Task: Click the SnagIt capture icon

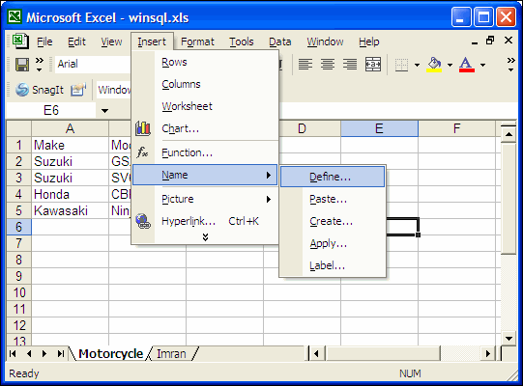Action: point(22,89)
